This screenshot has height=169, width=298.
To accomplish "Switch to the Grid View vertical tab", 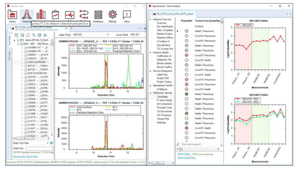I will pyautogui.click(x=9, y=56).
